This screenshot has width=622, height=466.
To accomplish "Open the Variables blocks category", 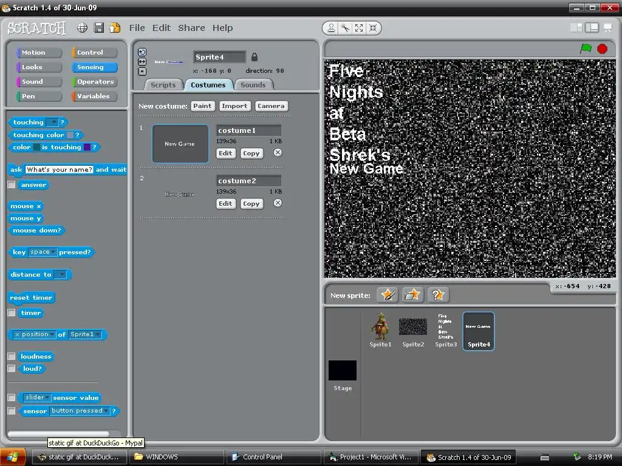I will pyautogui.click(x=94, y=96).
